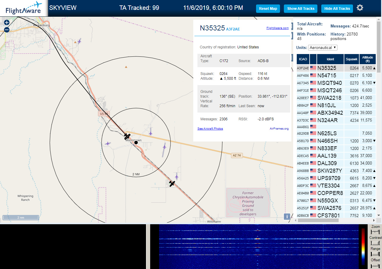Click FlightAware logo

click(x=24, y=8)
